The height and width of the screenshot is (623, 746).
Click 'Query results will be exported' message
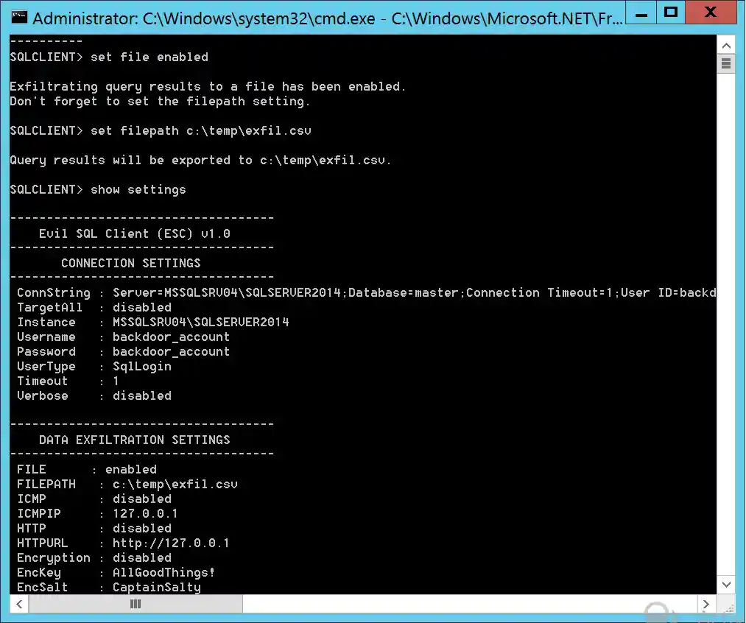click(x=200, y=161)
